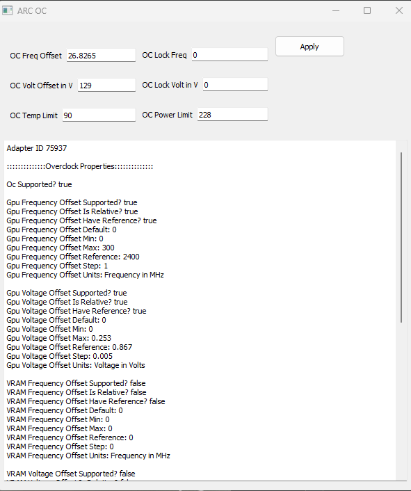Click 'VRAM Frequency Offset Step: 0' line
The width and height of the screenshot is (411, 491).
click(60, 447)
